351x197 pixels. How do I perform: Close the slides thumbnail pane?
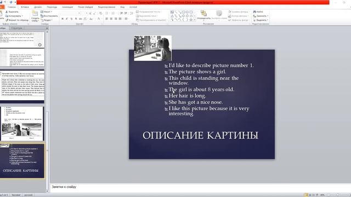47,28
